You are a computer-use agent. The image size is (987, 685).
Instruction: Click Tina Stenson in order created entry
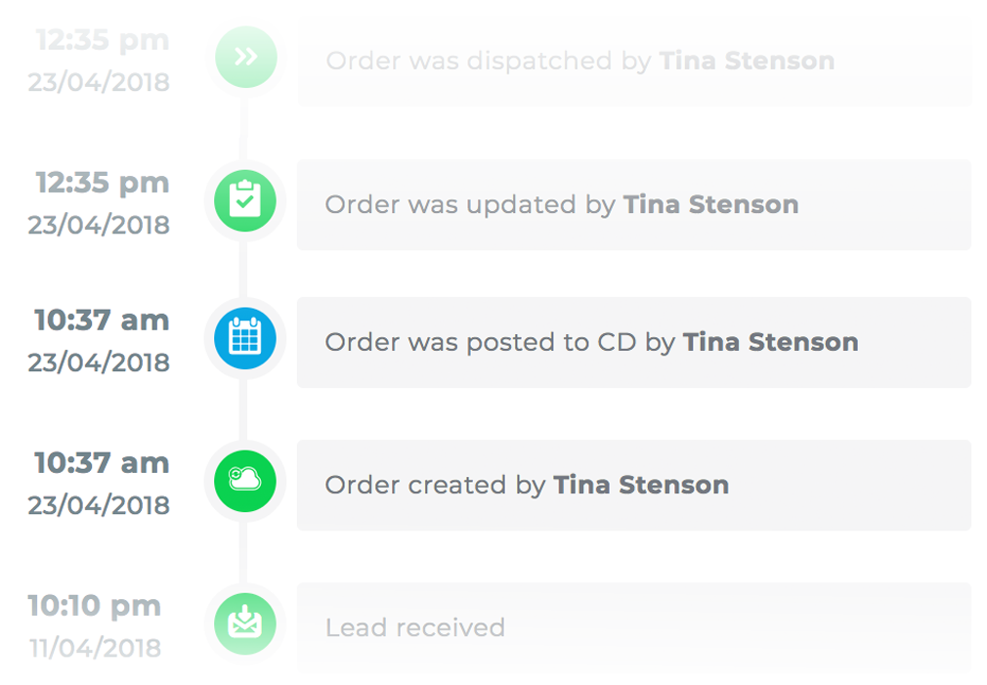641,486
